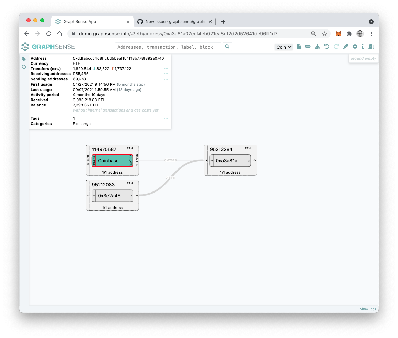Select the highlighter pen tool
Image resolution: width=398 pixels, height=338 pixels.
pos(345,46)
